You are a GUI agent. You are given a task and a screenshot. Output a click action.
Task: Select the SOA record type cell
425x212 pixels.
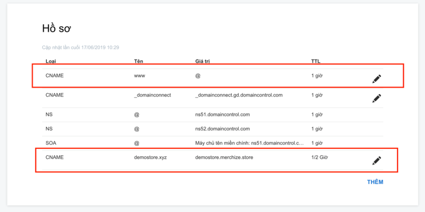[51, 143]
